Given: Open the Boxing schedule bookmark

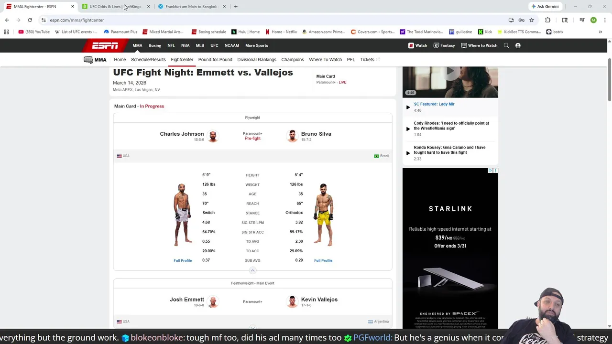Looking at the screenshot, I should [x=208, y=32].
